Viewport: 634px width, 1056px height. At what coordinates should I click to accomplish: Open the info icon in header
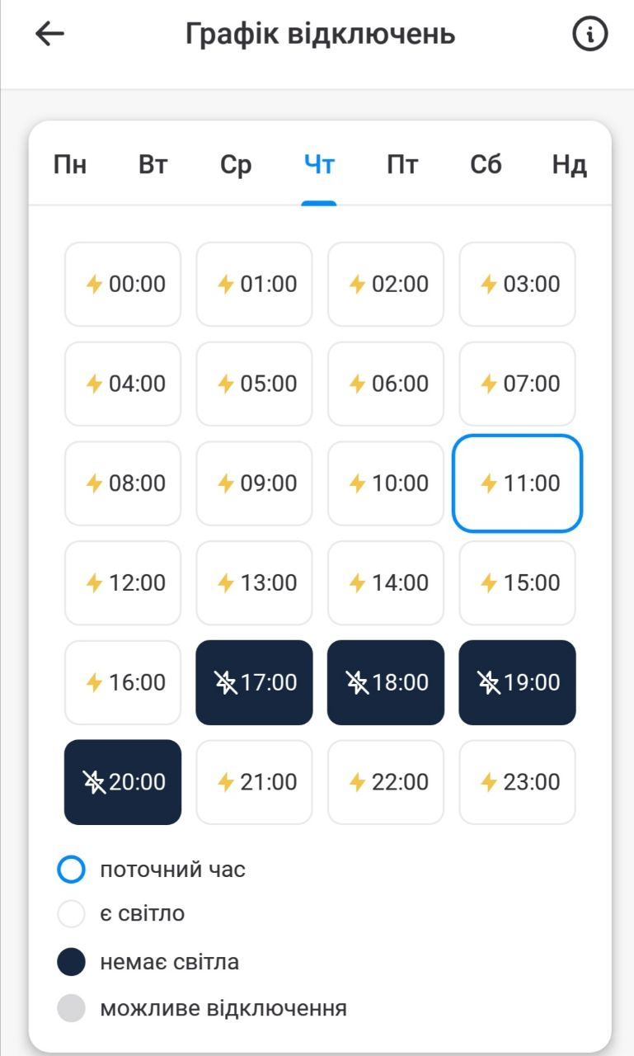point(589,34)
